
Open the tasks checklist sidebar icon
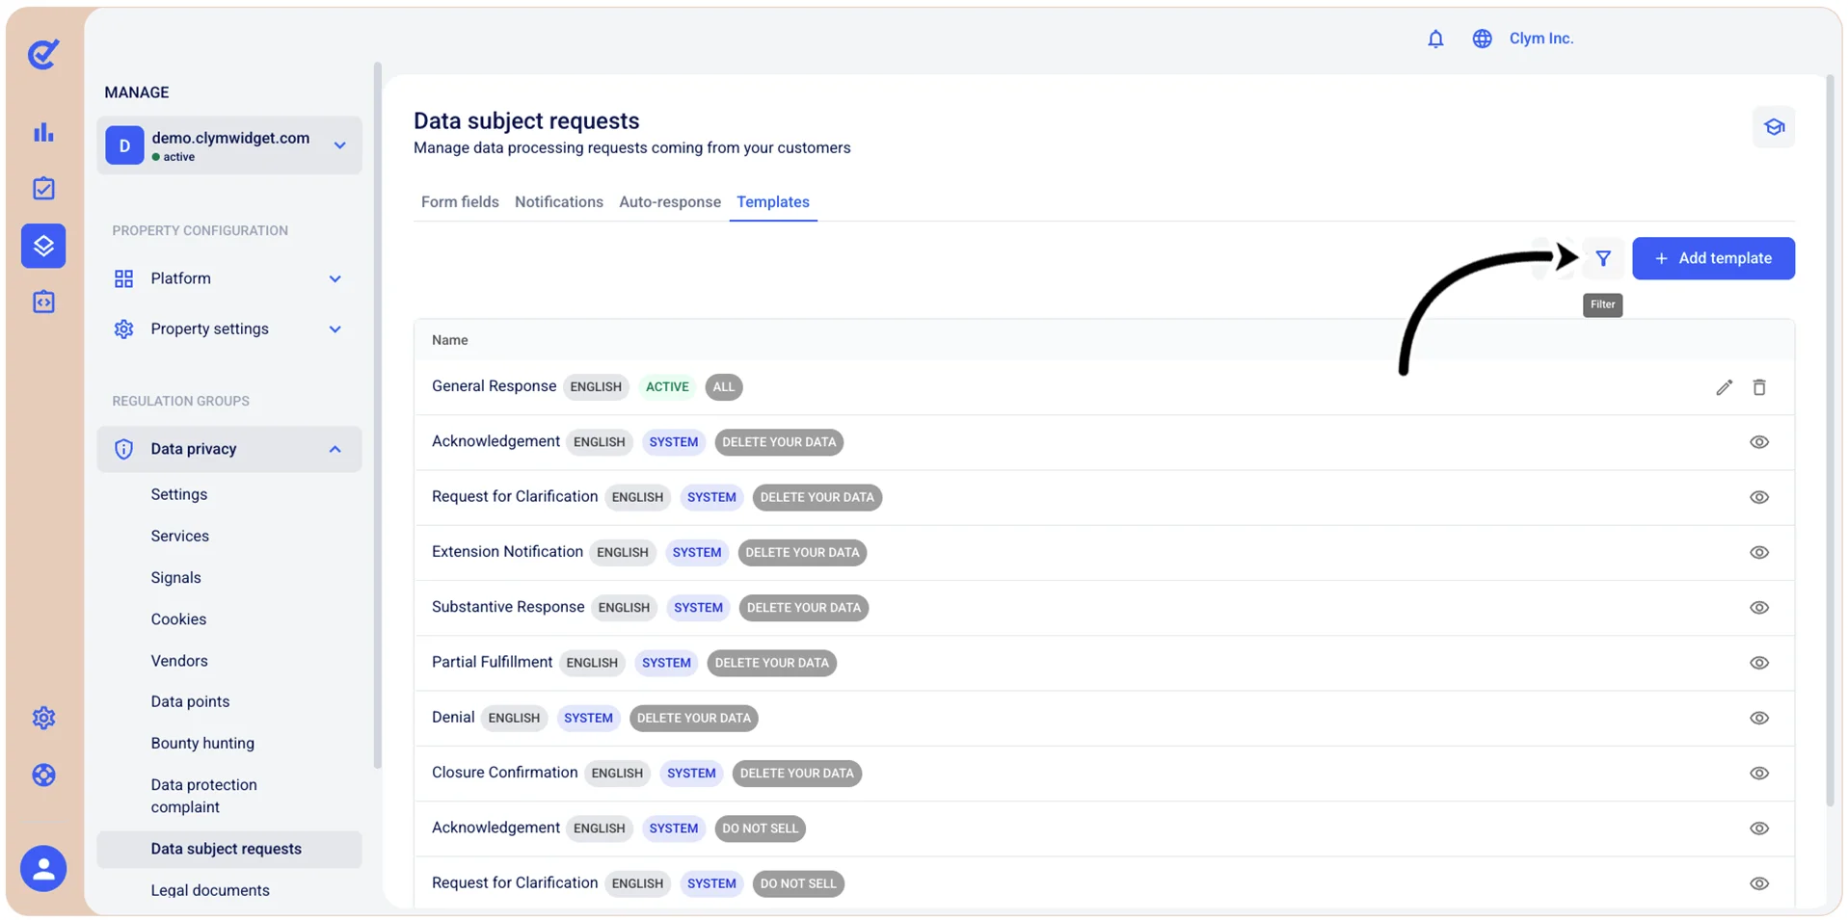[x=43, y=189]
